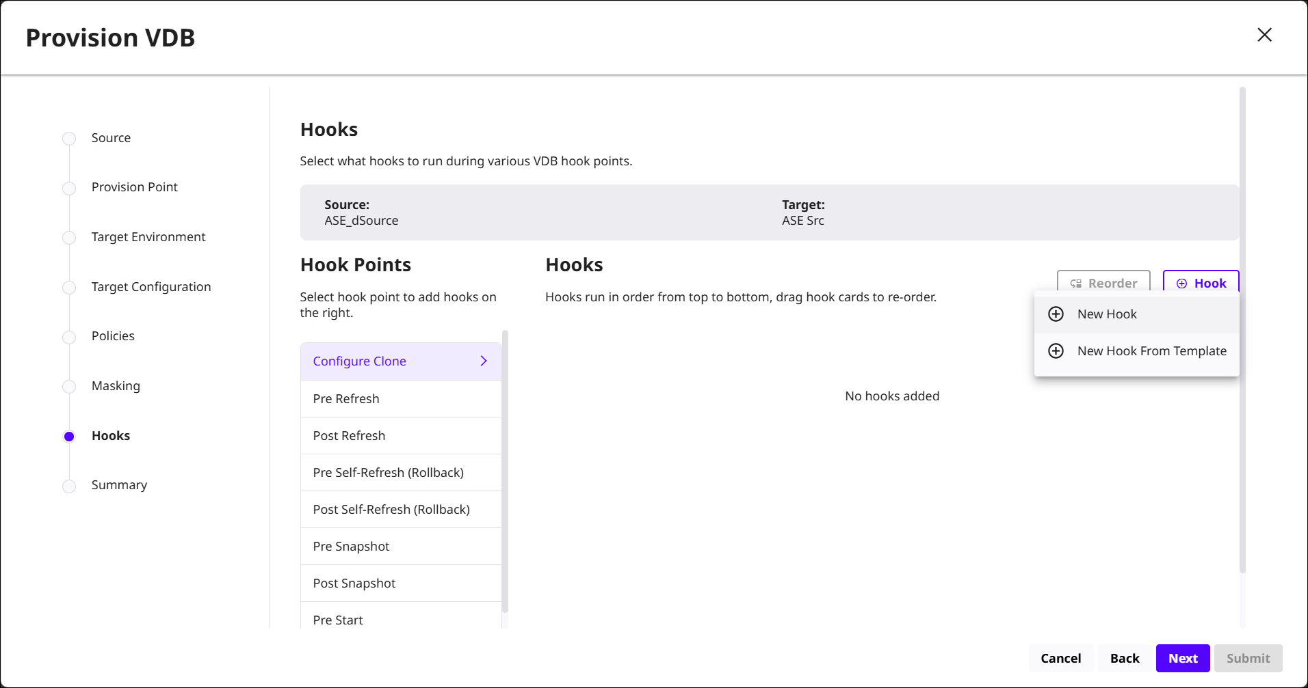Image resolution: width=1308 pixels, height=688 pixels.
Task: Click the Reorder icon button
Action: pos(1103,283)
